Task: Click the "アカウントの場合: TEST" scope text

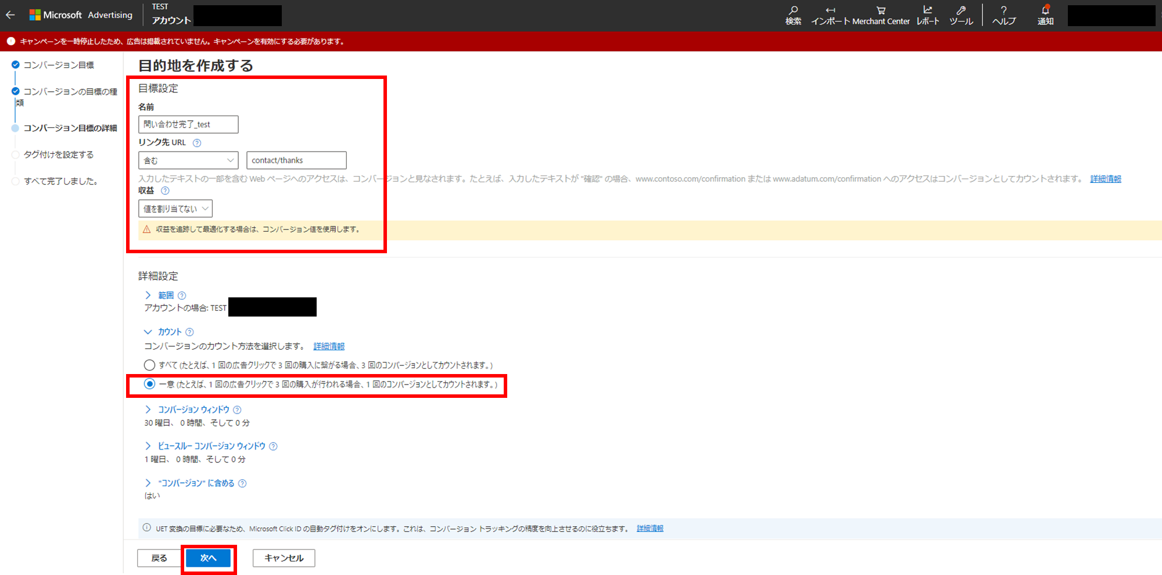Action: click(185, 308)
